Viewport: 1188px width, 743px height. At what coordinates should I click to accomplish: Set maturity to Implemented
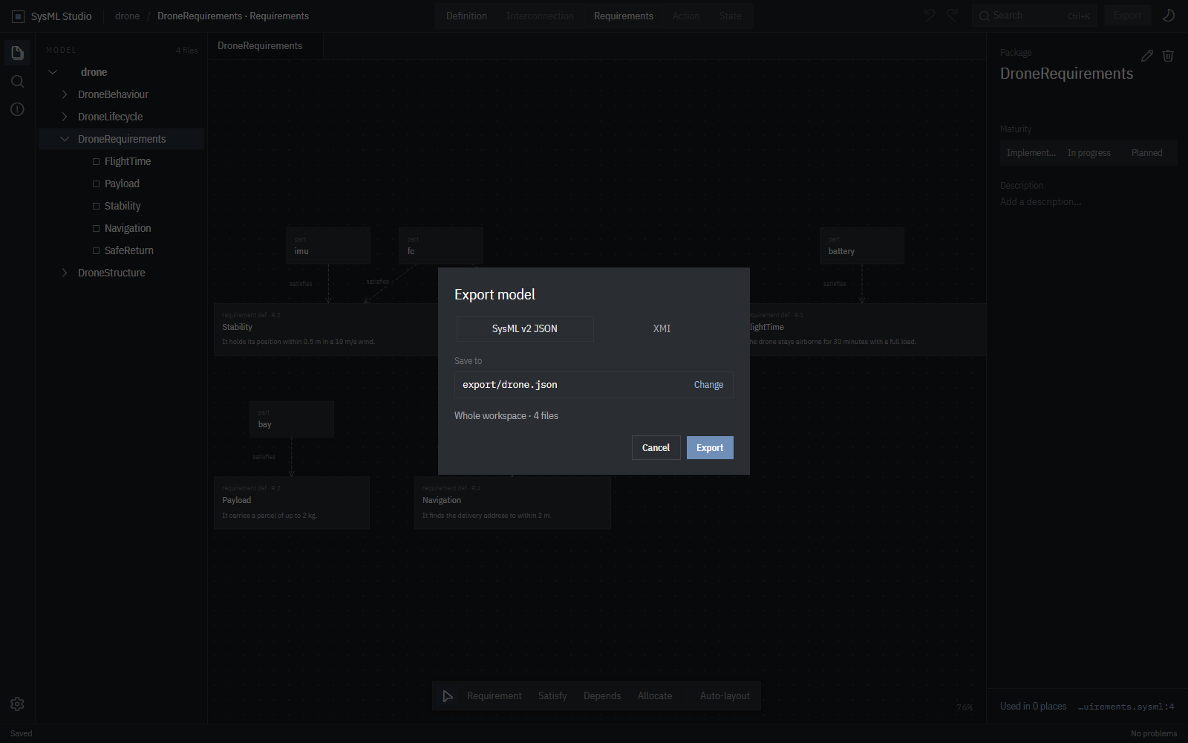pyautogui.click(x=1031, y=153)
